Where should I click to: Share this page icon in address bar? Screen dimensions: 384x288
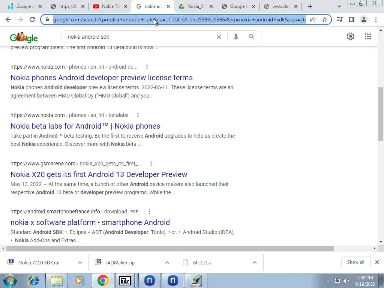[x=313, y=19]
